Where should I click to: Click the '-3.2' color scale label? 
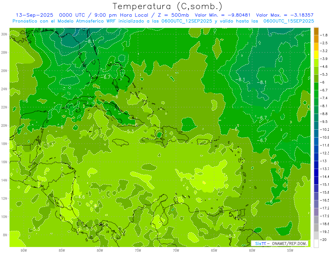[324, 51]
